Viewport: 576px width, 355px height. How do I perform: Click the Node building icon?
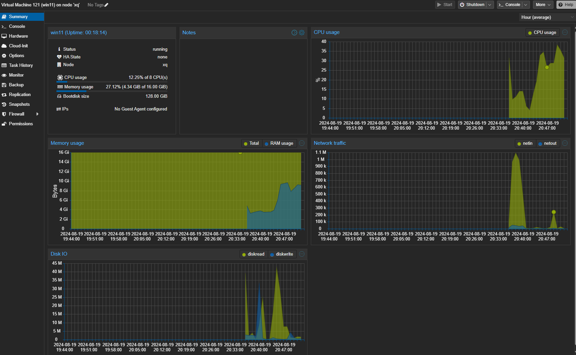pos(59,64)
